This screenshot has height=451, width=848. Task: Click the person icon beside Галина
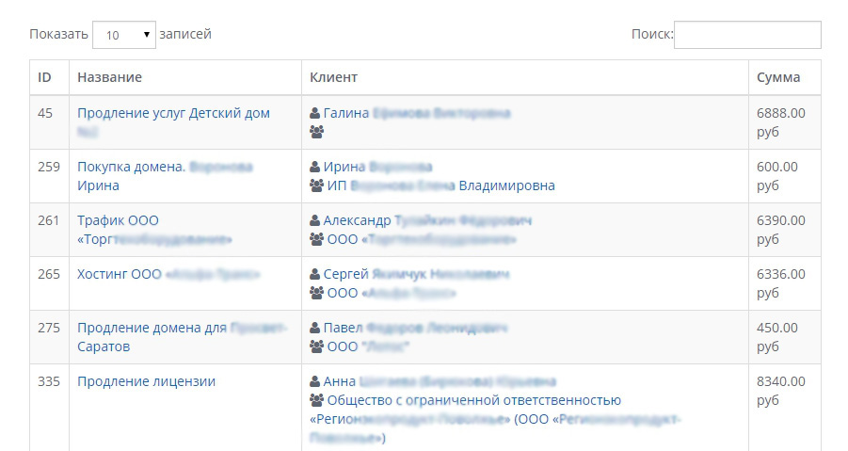coord(315,113)
